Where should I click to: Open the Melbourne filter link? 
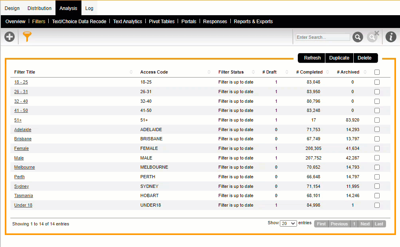coord(24,167)
